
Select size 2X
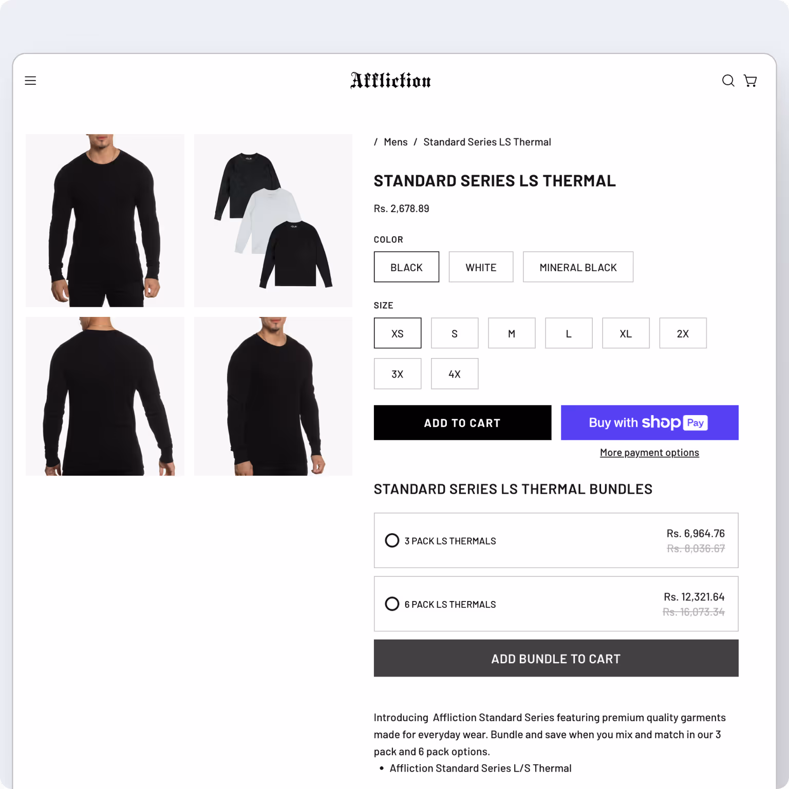(683, 333)
